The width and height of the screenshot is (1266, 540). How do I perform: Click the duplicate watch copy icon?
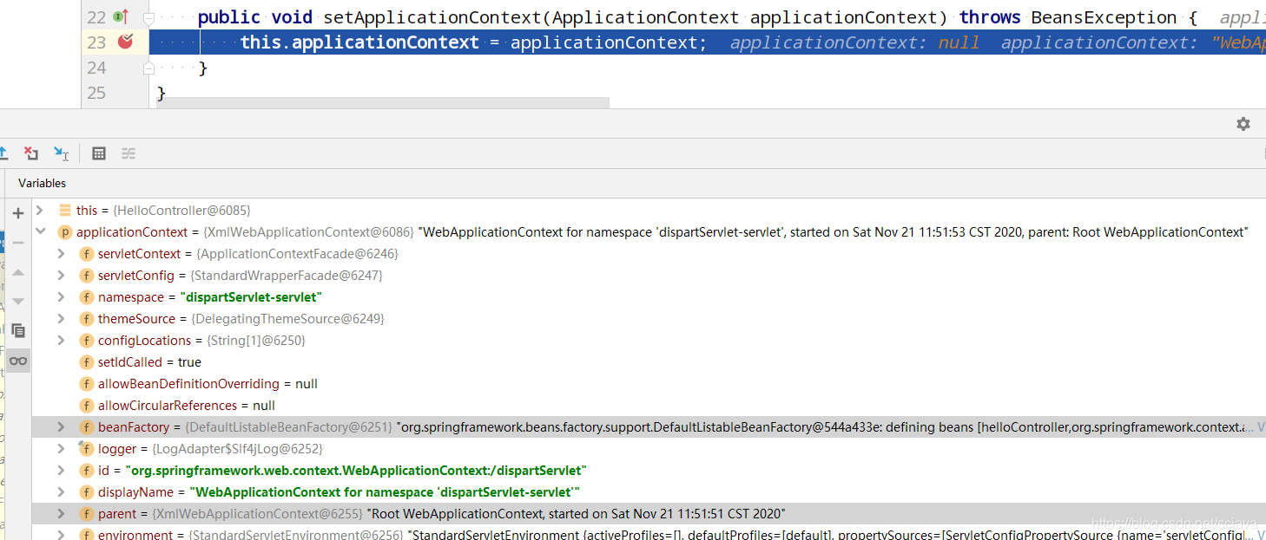(18, 331)
